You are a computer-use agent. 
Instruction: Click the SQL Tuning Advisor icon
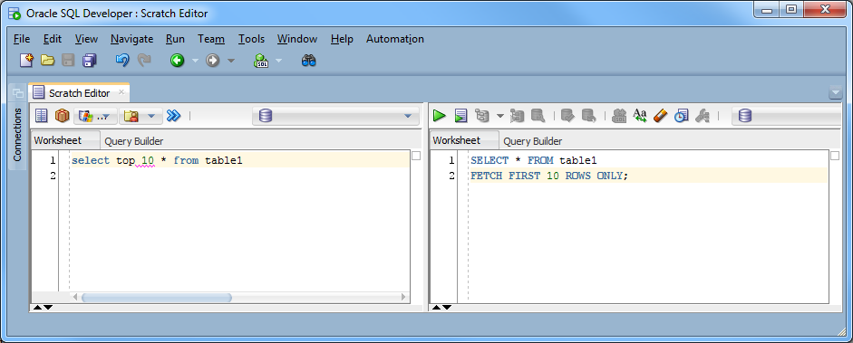click(538, 116)
